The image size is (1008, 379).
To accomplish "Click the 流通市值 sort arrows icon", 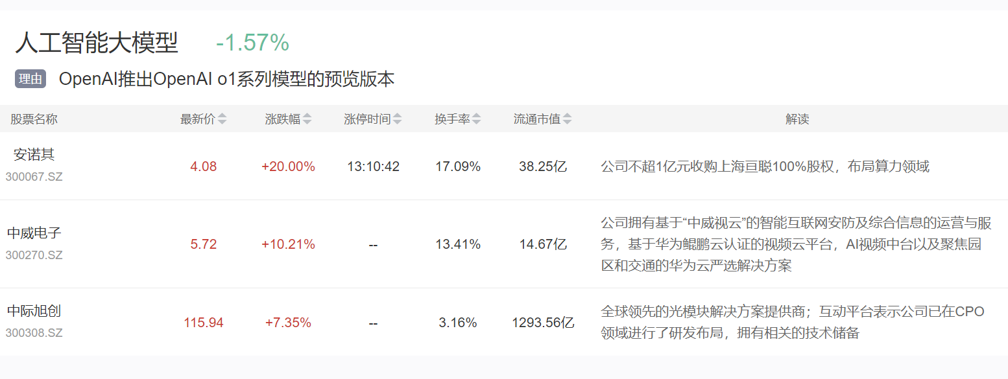I will tap(568, 119).
